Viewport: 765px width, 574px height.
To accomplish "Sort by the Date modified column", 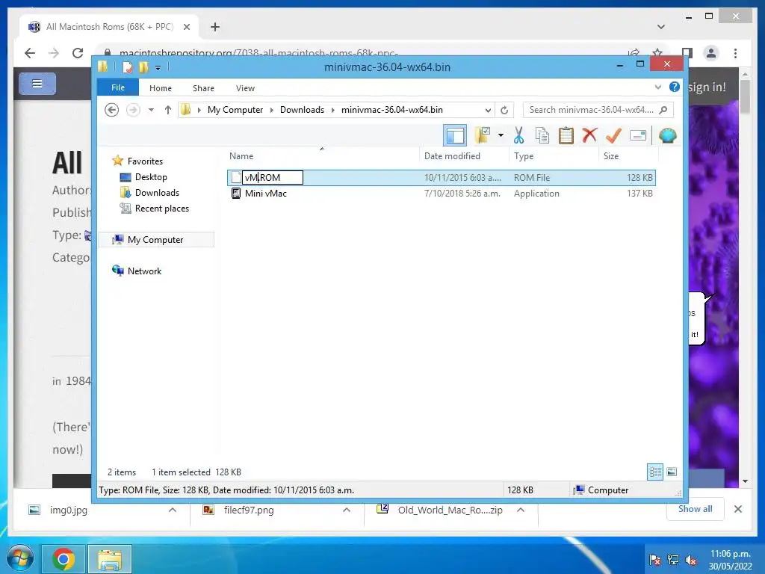I will click(452, 156).
